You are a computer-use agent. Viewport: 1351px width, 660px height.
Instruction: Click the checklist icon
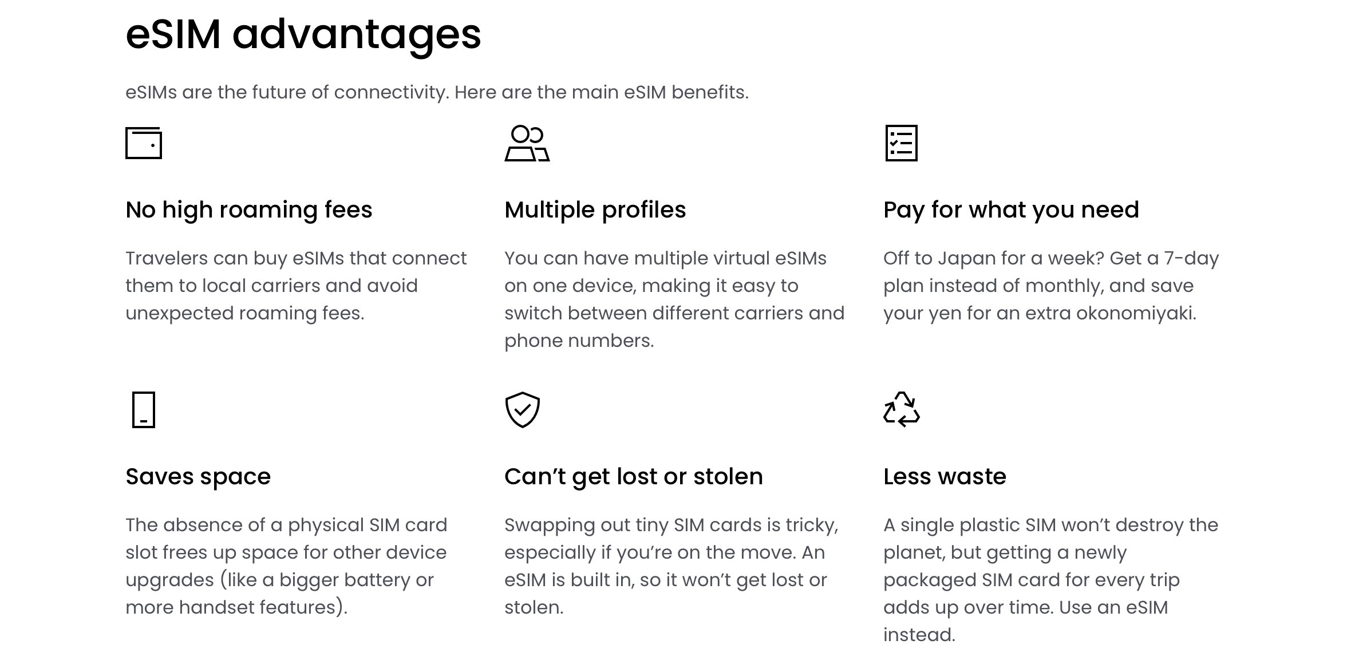coord(901,143)
